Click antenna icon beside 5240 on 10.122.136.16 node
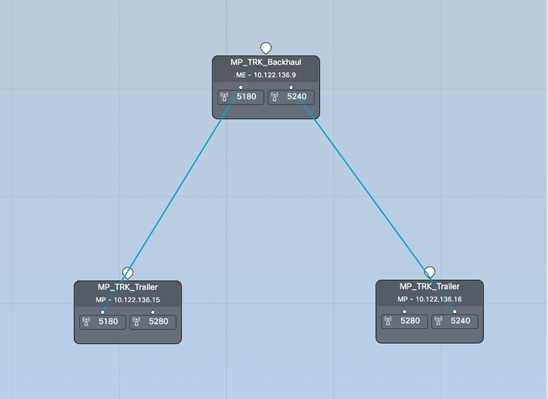 pyautogui.click(x=439, y=321)
